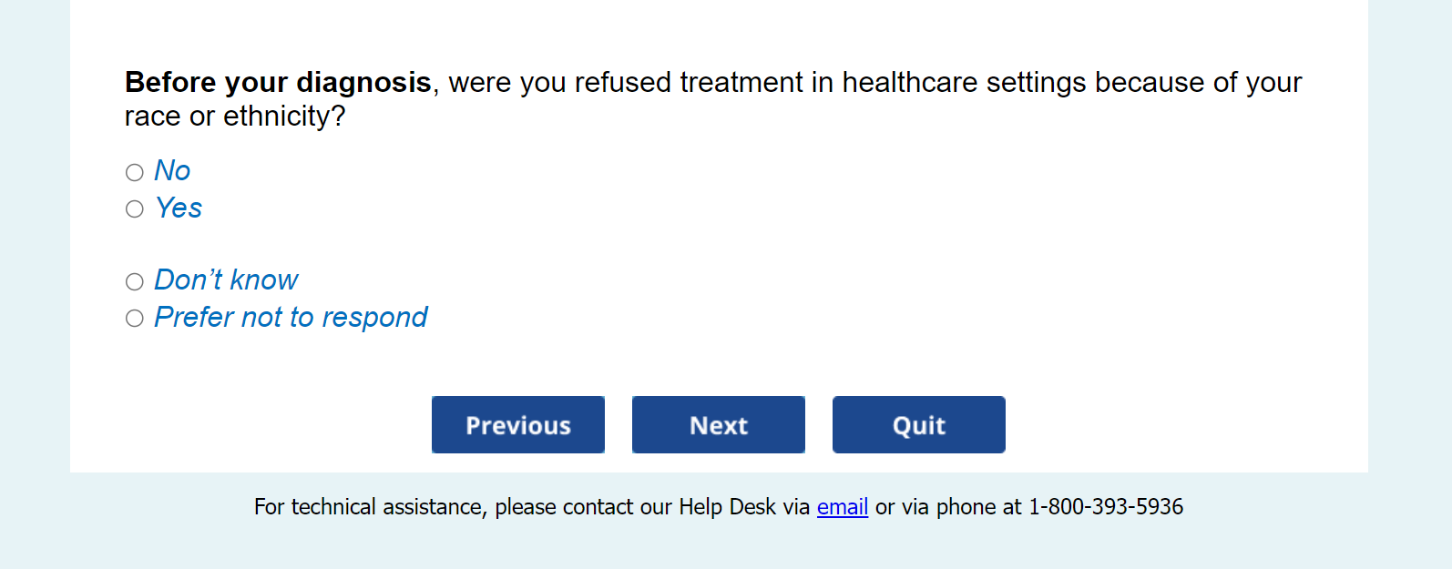This screenshot has height=569, width=1452.
Task: Click the "Don't know" answer label text
Action: coord(226,279)
